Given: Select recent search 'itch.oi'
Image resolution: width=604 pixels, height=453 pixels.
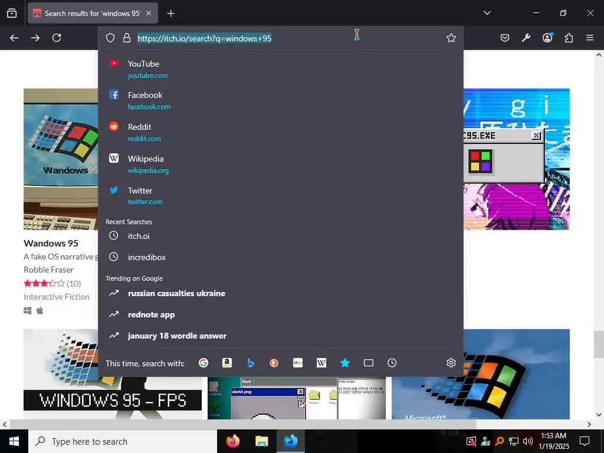Looking at the screenshot, I should pyautogui.click(x=281, y=236).
